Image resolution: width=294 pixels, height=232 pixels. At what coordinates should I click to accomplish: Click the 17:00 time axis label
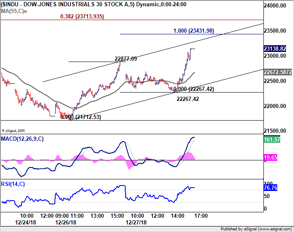tap(201, 216)
